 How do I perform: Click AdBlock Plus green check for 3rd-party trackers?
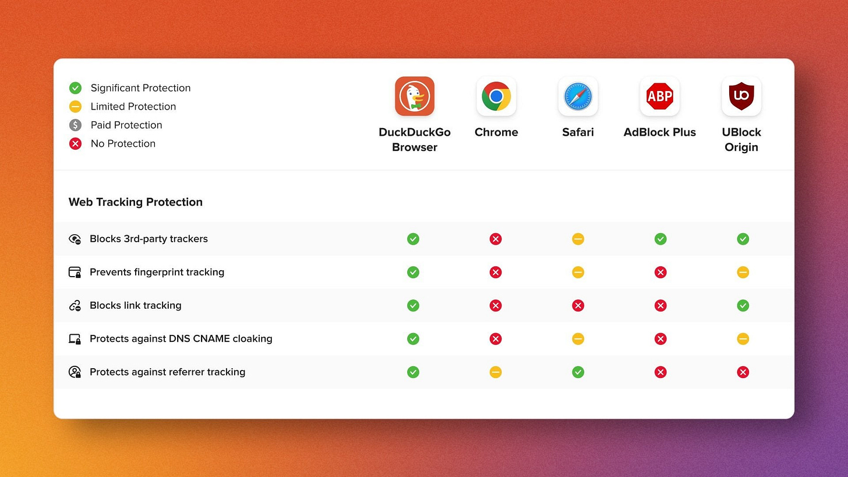click(660, 239)
